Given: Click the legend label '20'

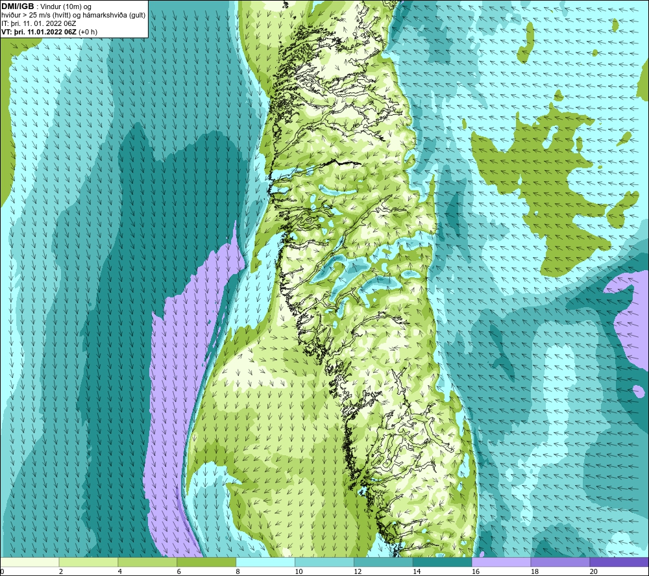Looking at the screenshot, I should click(x=594, y=571).
